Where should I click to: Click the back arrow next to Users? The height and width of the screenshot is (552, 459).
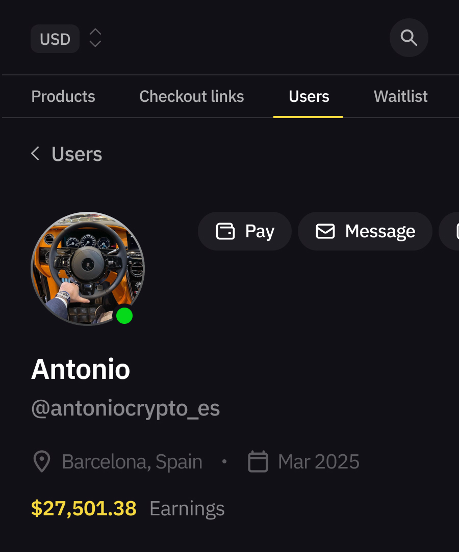35,154
